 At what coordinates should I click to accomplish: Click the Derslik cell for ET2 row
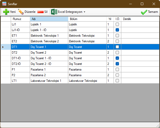click(140, 41)
